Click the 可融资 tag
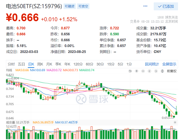 coord(70,6)
